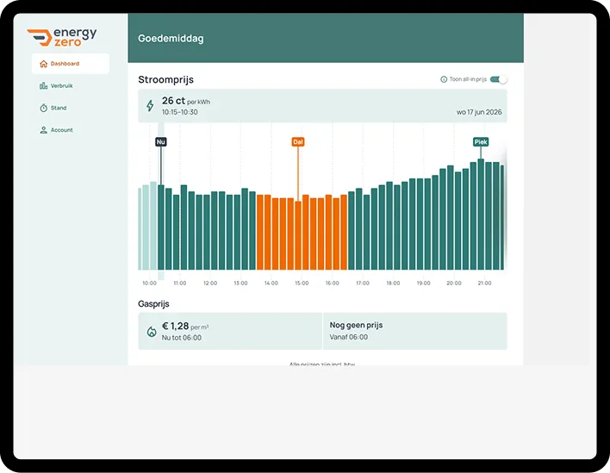Click the Vanaf 06:00 text

349,337
